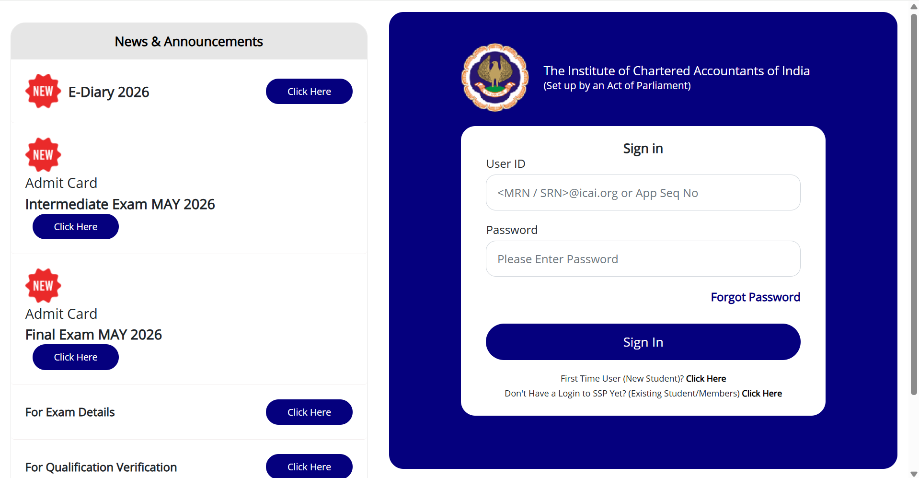The height and width of the screenshot is (478, 919).
Task: Click Here link for First Time User
Action: point(706,379)
